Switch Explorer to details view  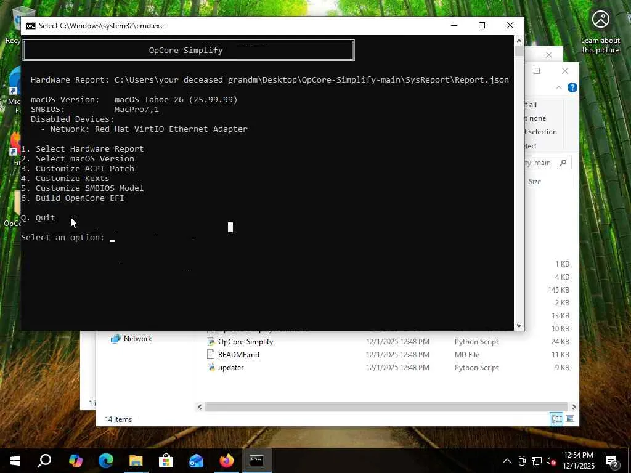point(556,419)
